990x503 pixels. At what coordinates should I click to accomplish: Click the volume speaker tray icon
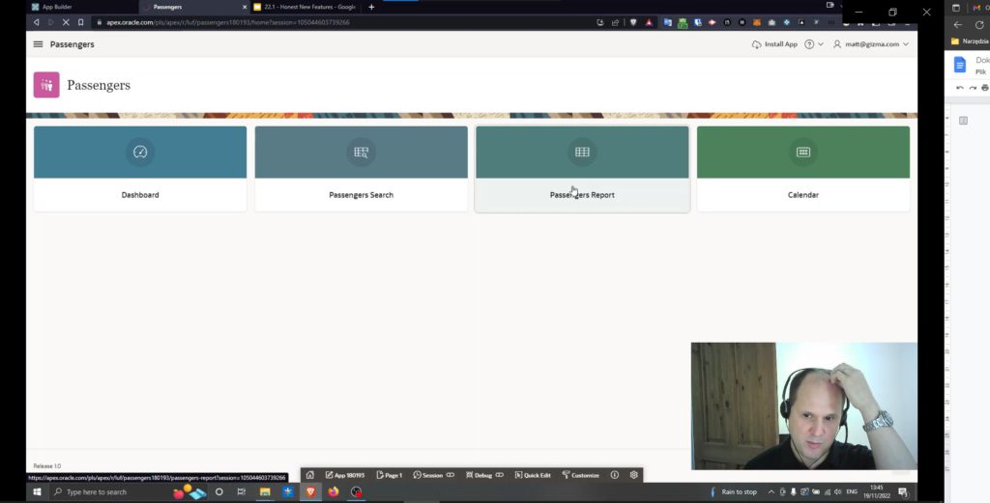pos(837,492)
